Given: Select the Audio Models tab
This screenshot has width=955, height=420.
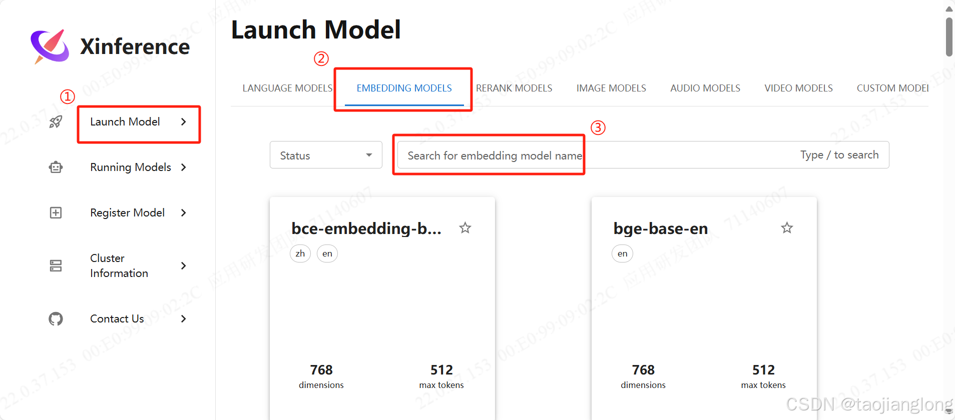Looking at the screenshot, I should (705, 88).
